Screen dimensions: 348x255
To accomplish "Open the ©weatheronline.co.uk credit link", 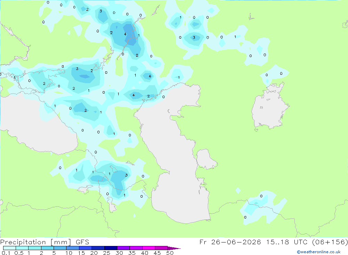I will (x=318, y=252).
